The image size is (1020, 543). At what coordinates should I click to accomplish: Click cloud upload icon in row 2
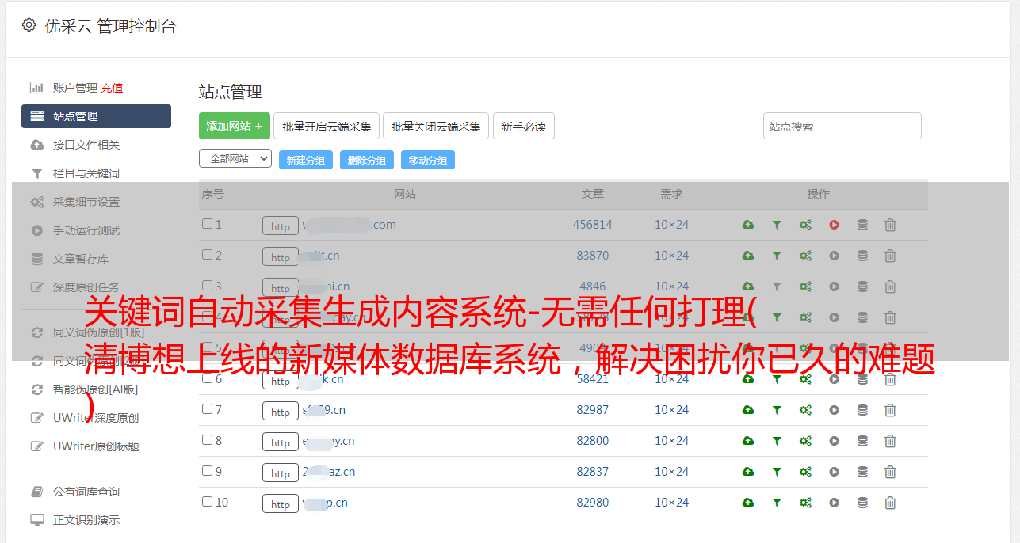[748, 256]
